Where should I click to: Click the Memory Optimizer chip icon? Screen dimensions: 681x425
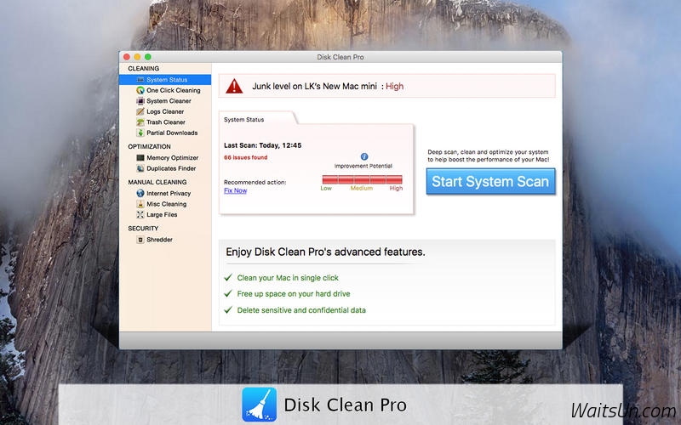(140, 158)
